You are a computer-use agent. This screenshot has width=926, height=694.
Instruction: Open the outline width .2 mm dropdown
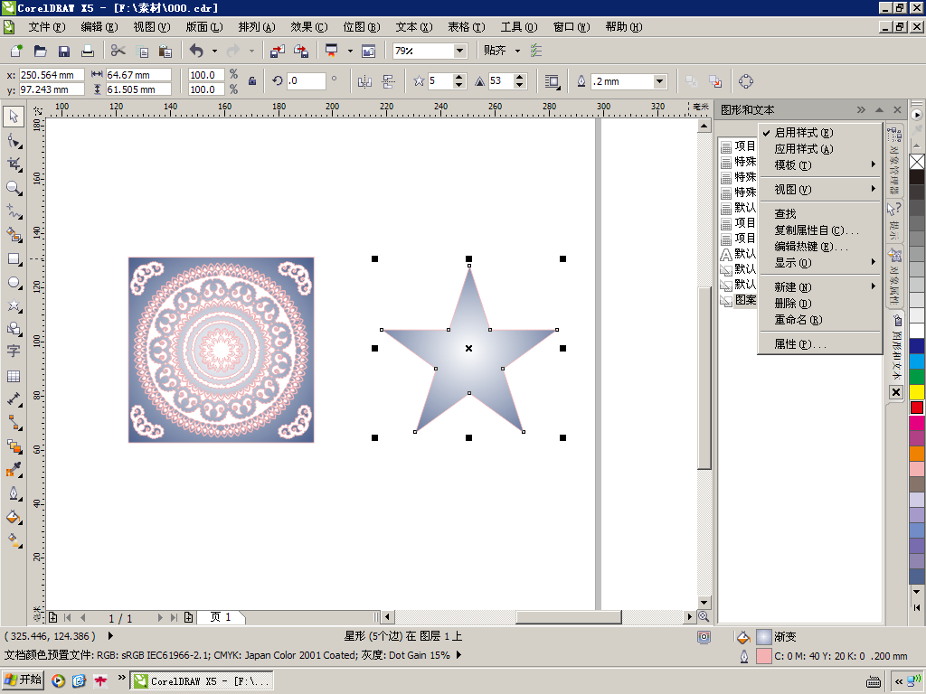coord(660,81)
